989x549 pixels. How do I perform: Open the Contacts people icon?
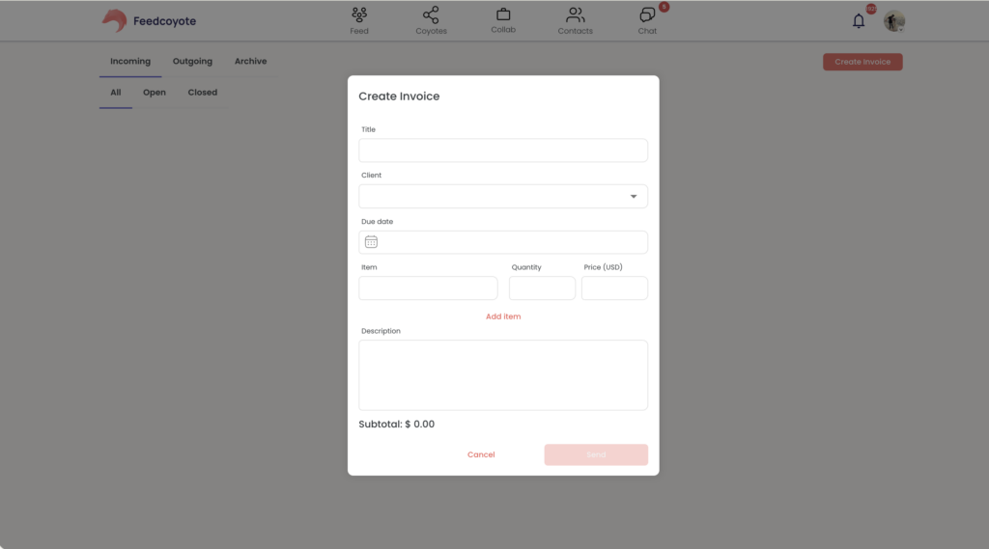pos(575,15)
